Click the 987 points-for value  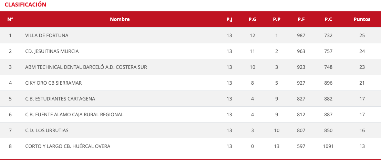coord(301,35)
